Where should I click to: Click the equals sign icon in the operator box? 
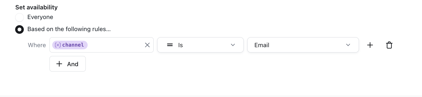(x=170, y=45)
